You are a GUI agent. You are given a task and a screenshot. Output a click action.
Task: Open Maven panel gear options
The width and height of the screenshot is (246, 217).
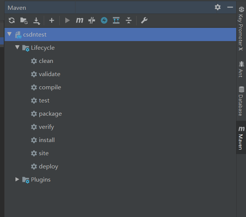[x=218, y=7]
